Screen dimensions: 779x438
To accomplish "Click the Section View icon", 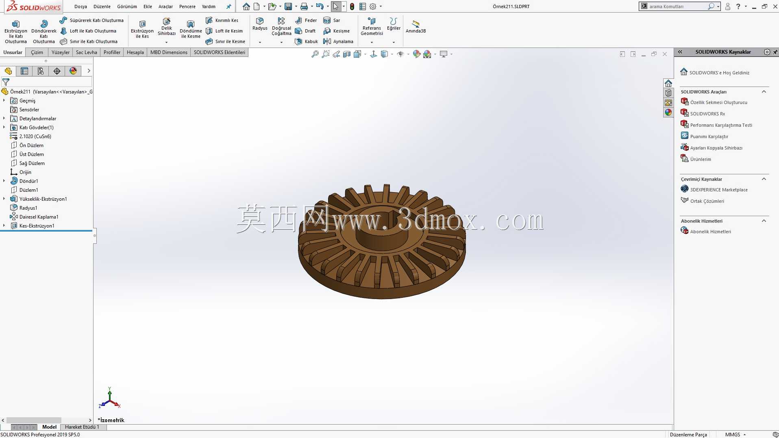I will 347,54.
